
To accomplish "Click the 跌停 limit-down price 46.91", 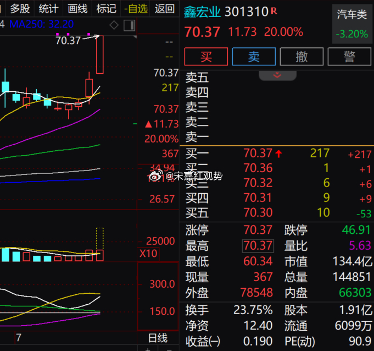I will coord(356,230).
